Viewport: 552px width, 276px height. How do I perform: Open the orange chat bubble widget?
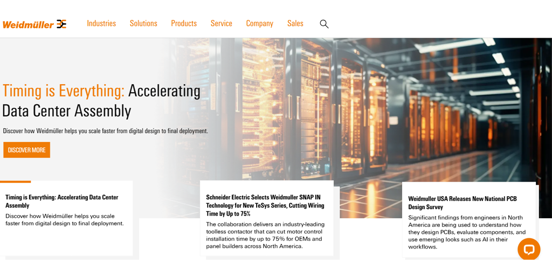pyautogui.click(x=529, y=249)
